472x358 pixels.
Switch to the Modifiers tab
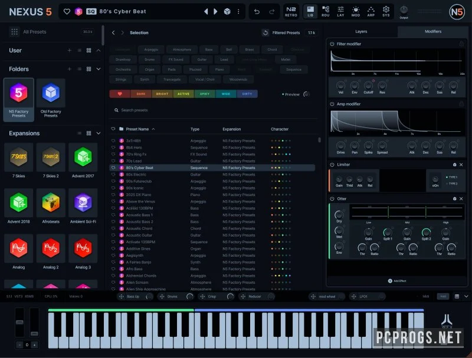click(433, 32)
